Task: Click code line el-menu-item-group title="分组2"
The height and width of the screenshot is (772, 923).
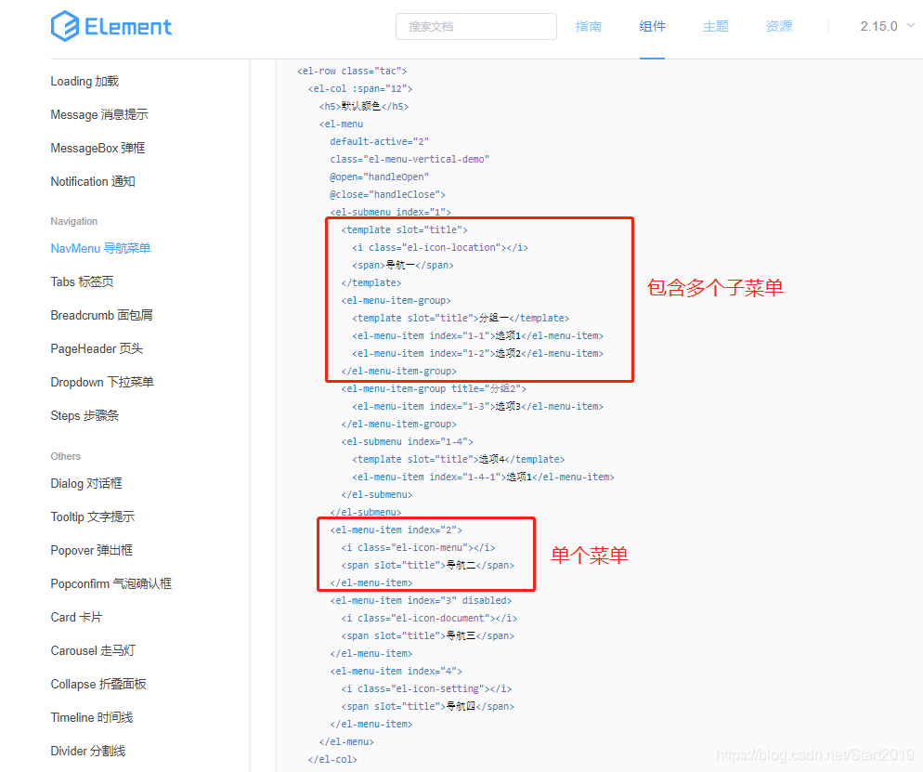Action: pos(434,388)
